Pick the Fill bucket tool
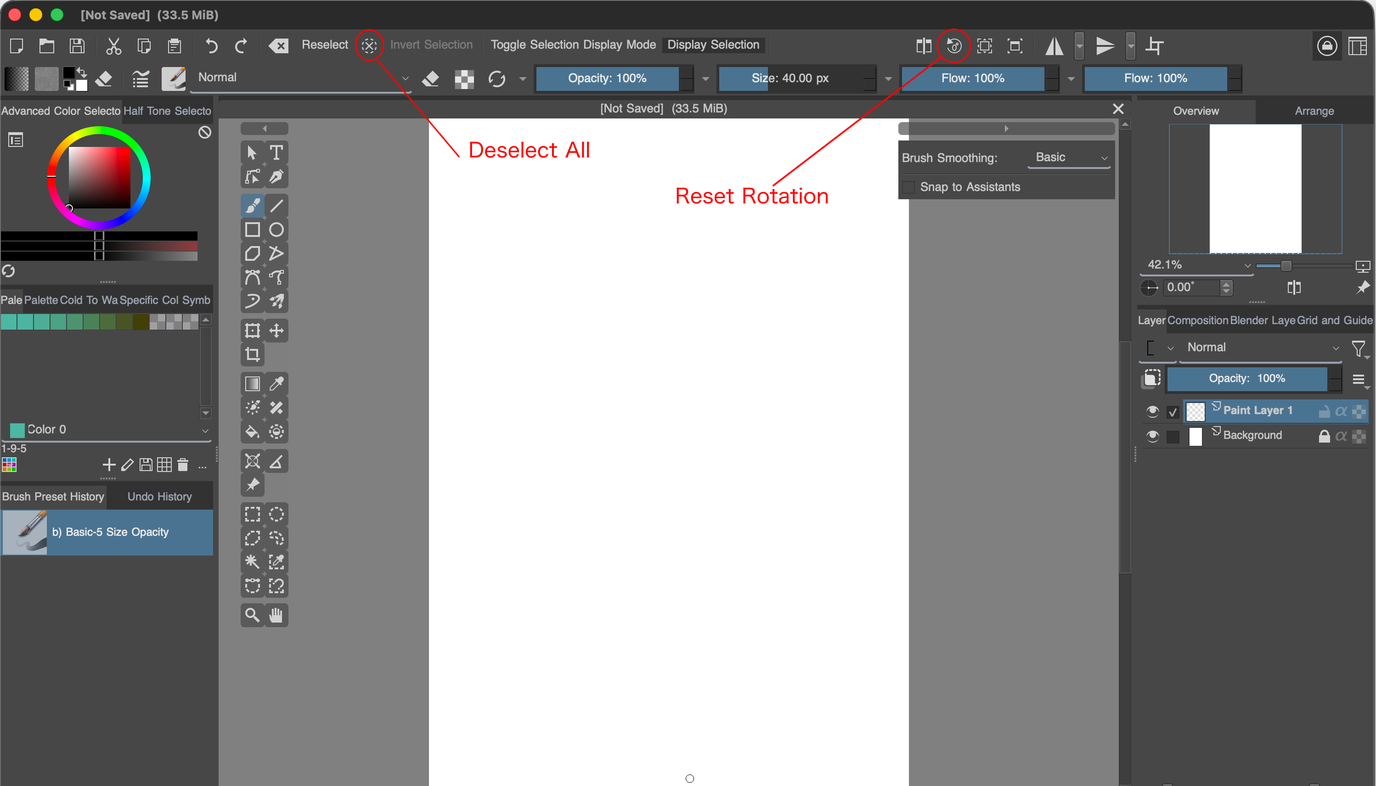 pyautogui.click(x=252, y=432)
